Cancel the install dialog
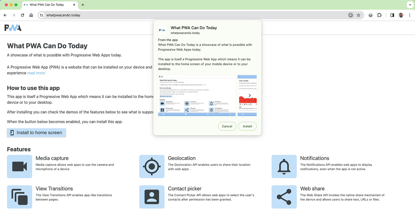 227,126
